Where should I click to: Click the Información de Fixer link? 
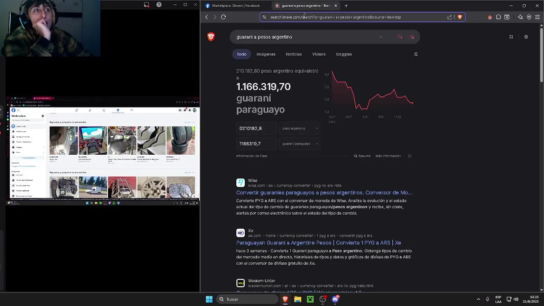pos(252,156)
